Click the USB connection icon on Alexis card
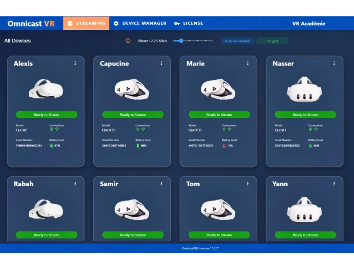Viewport: 354px width, 265px height. coord(51,129)
